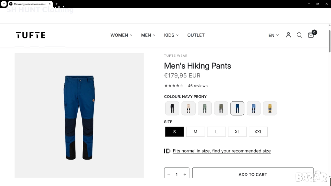Open the recommended size finder link

tap(221, 151)
